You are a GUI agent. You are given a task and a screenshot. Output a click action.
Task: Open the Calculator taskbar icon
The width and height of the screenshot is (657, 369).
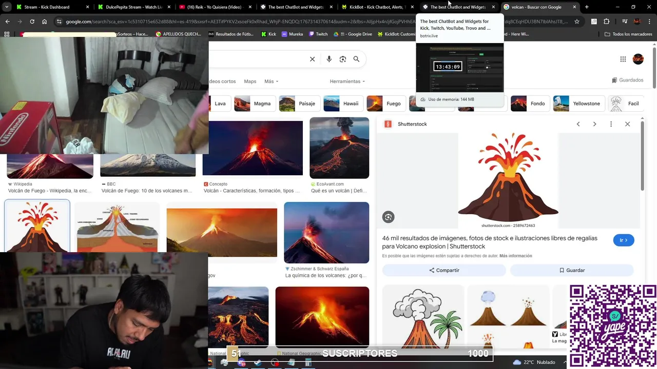click(308, 362)
